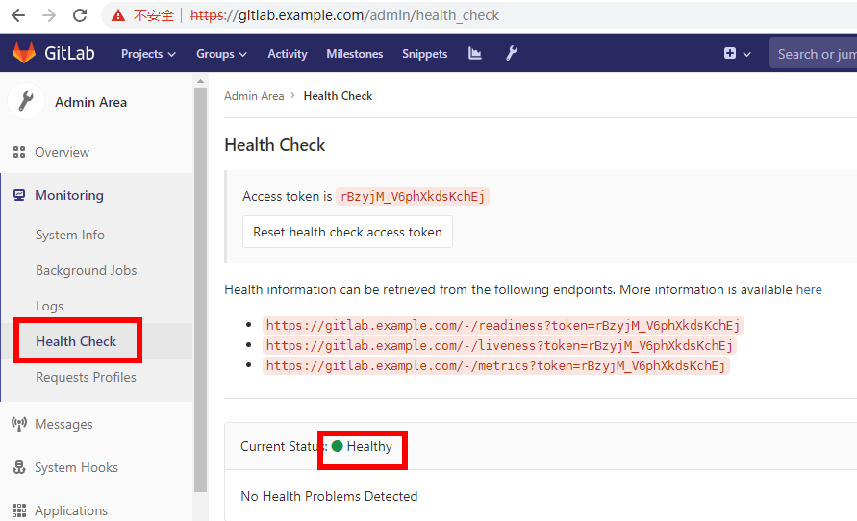This screenshot has width=857, height=521.
Task: Click the Admin Area wrench avatar in sidebar
Action: pyautogui.click(x=26, y=102)
